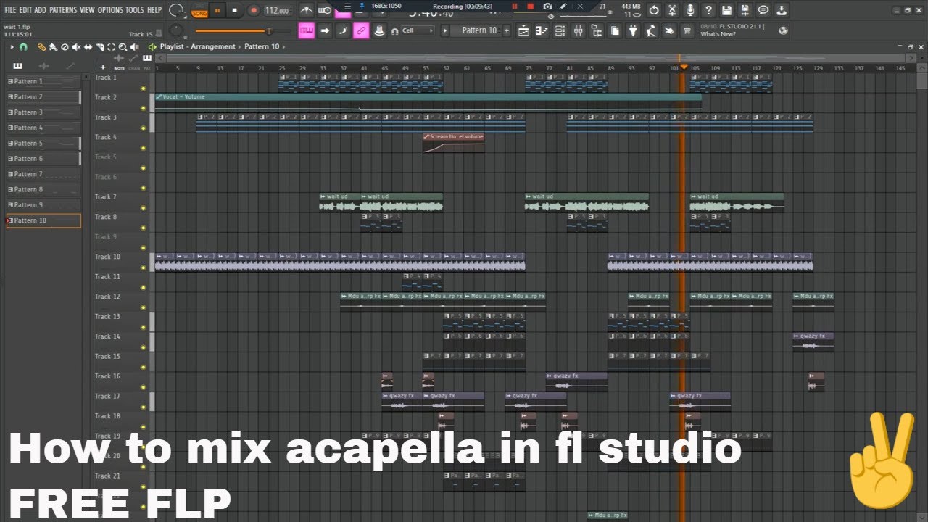Open the FILE menu
Image resolution: width=928 pixels, height=522 pixels.
pos(10,10)
